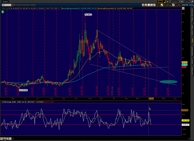Click the grid layout icon

(2, 139)
